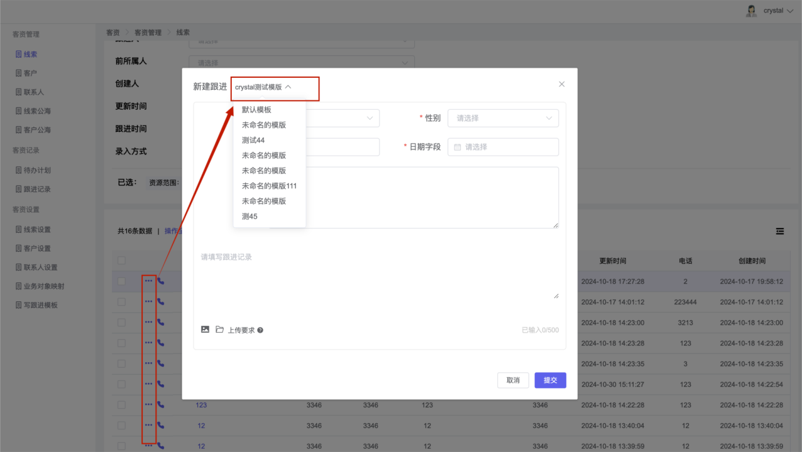Toggle the select-all checkbox in table header
Viewport: 802px width, 452px height.
[x=122, y=261]
